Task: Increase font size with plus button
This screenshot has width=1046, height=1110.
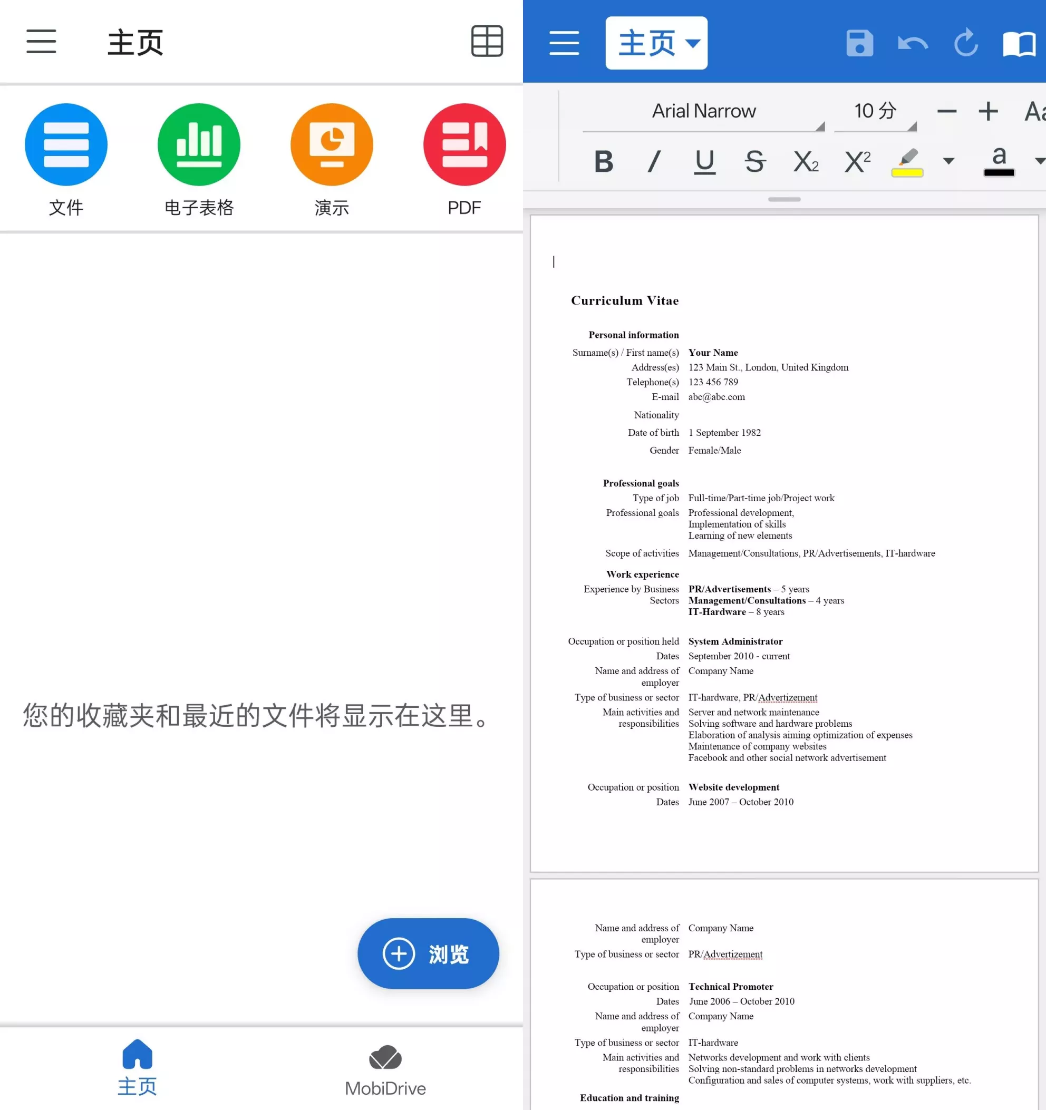Action: (987, 111)
